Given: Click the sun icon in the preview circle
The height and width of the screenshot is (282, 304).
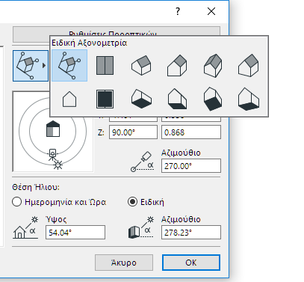Looking at the screenshot, I should (58, 165).
